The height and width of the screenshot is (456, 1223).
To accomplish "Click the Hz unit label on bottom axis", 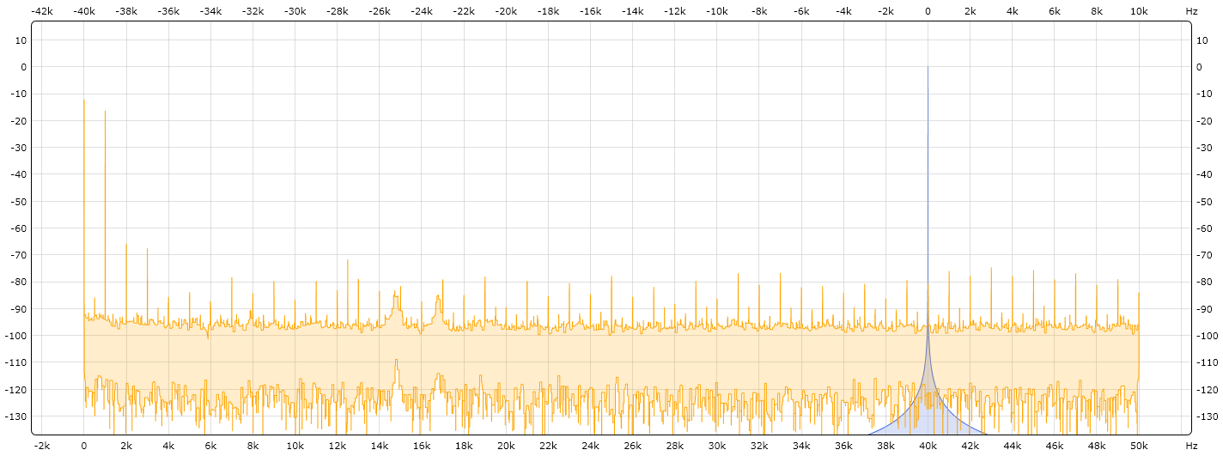I will click(x=1191, y=446).
